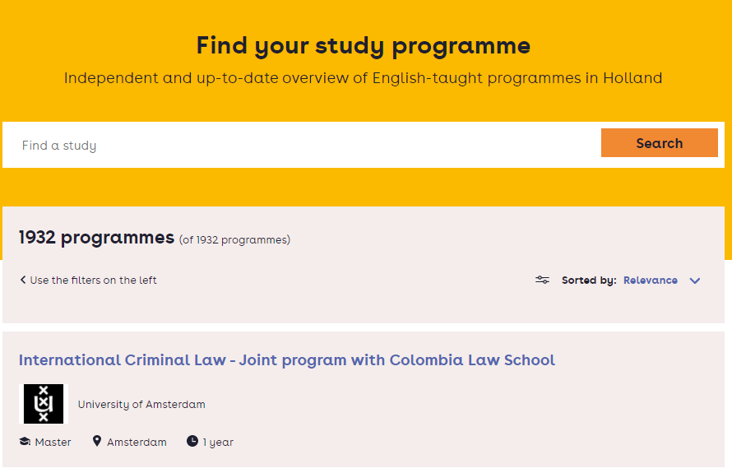Image resolution: width=732 pixels, height=473 pixels.
Task: Select the Amsterdam location label
Action: coord(137,442)
